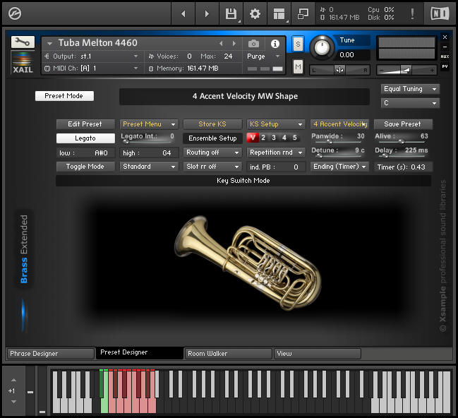Select ensemble voice 2
Screen dimensions: 458x418
coord(263,138)
